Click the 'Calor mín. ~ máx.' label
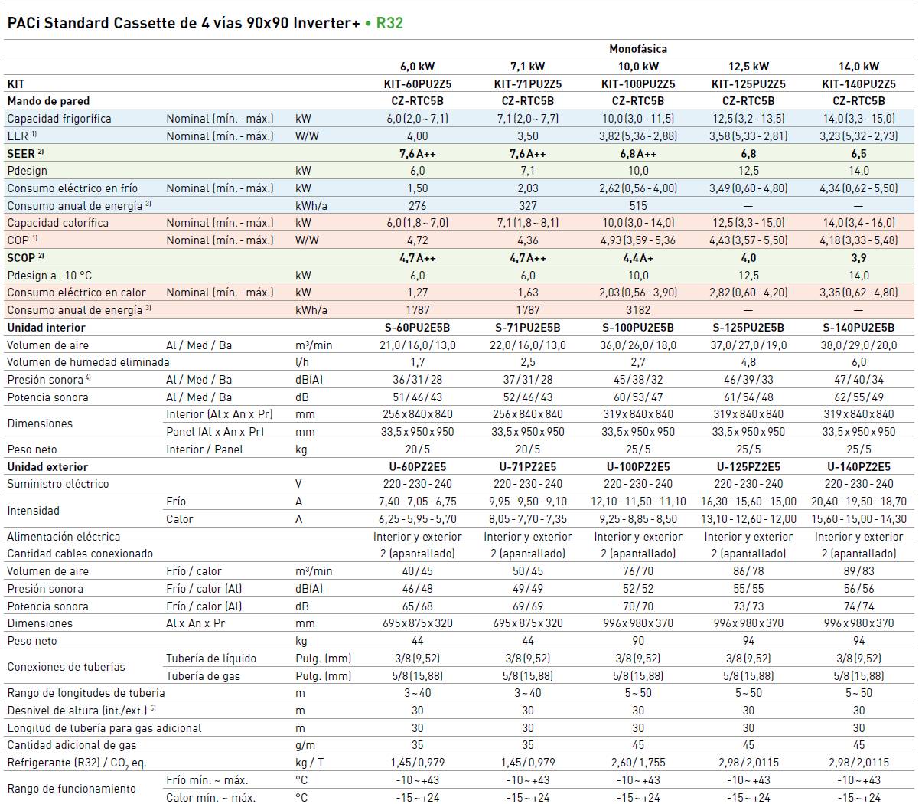The width and height of the screenshot is (922, 804). point(210,798)
